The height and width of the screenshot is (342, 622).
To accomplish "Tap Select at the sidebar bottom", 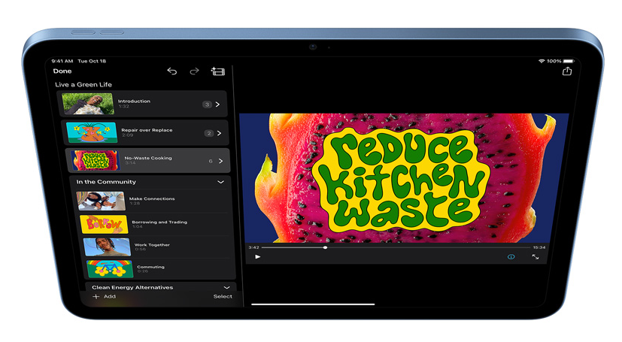I will pyautogui.click(x=223, y=296).
